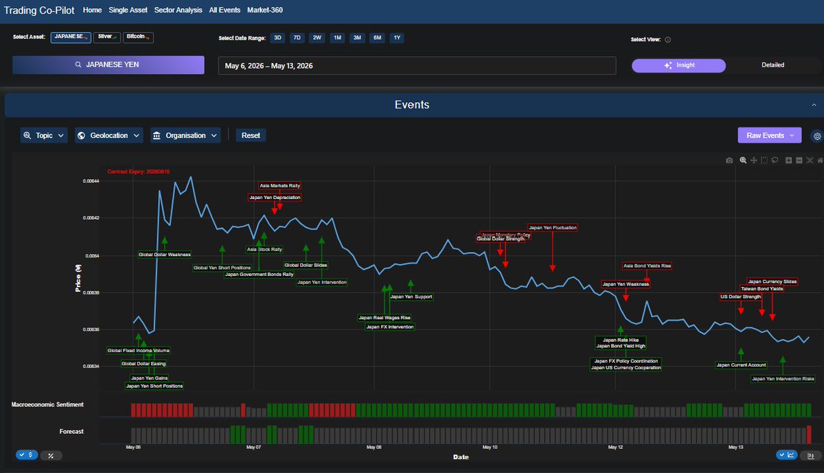Select the 1M date range
Screen dimensions: 824x473
point(337,38)
